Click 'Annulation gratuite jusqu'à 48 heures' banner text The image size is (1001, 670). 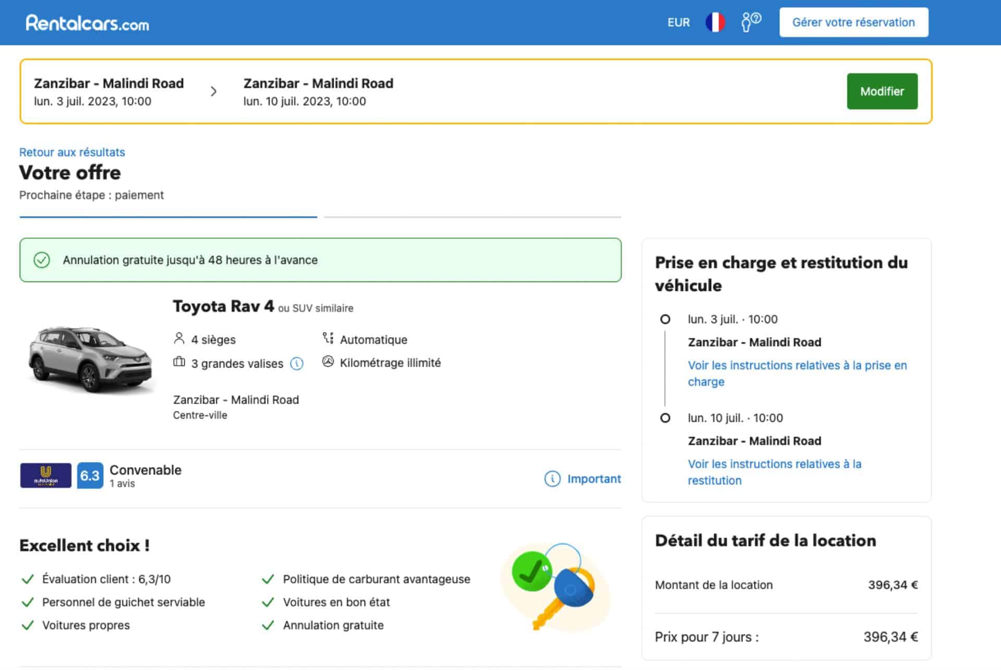tap(190, 260)
